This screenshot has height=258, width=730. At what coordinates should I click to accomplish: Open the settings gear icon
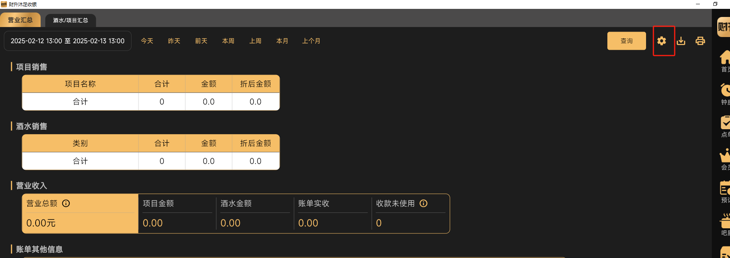tap(662, 41)
